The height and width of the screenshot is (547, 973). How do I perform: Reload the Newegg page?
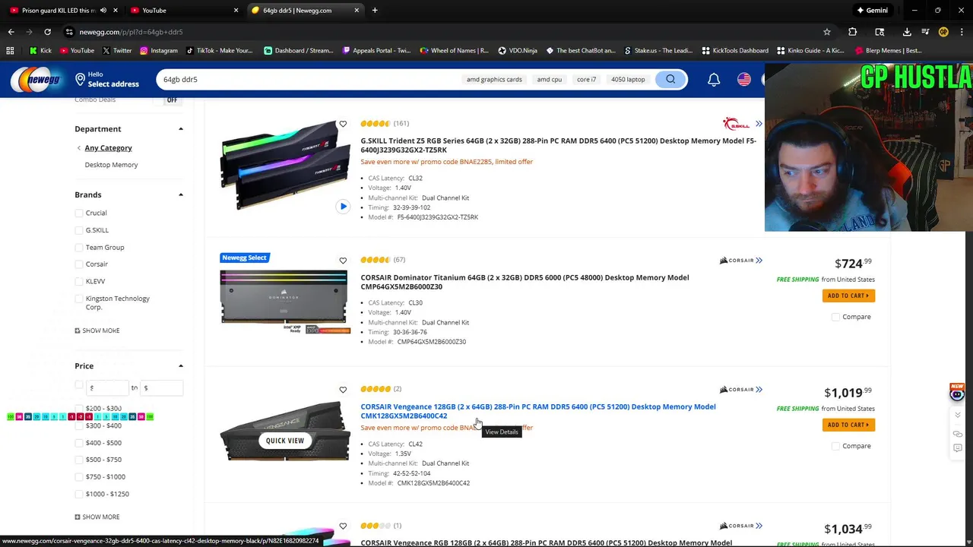[47, 32]
